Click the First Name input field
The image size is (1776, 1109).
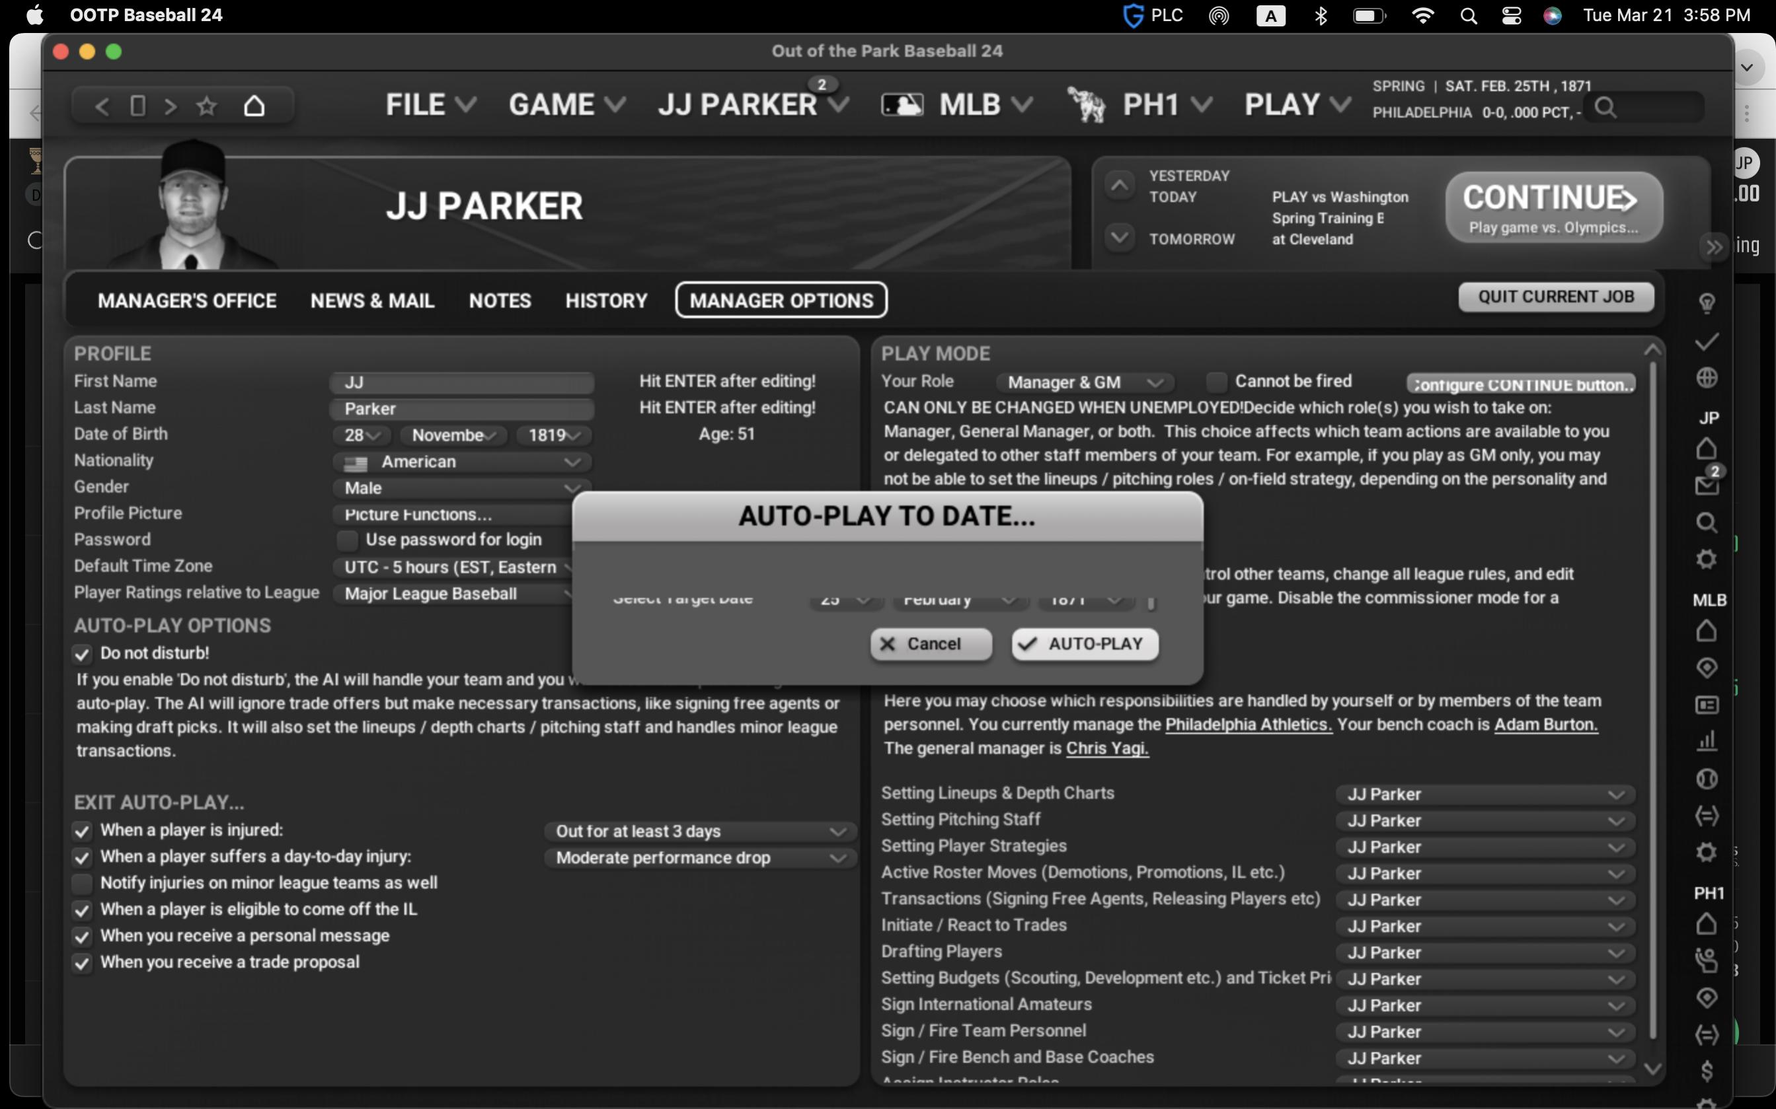coord(463,382)
